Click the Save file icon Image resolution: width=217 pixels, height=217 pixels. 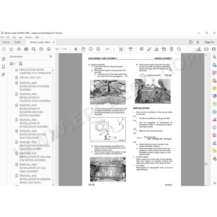point(4,49)
